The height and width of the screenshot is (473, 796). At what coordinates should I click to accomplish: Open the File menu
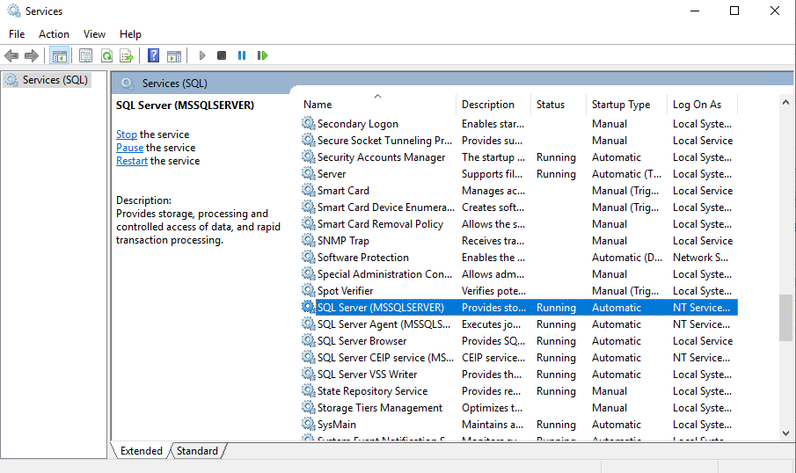click(17, 34)
